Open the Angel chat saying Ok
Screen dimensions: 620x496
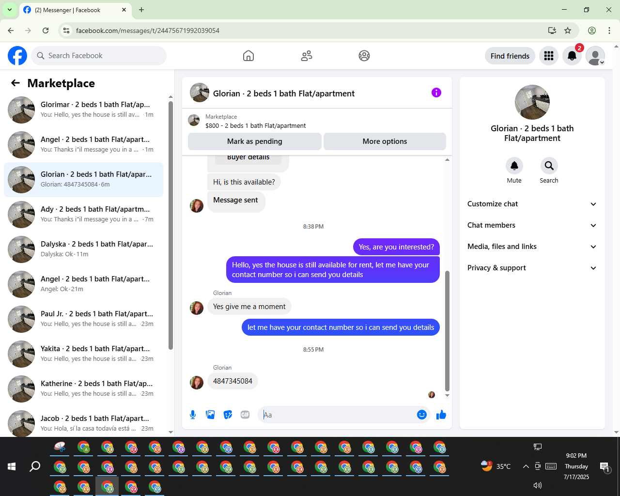click(83, 284)
